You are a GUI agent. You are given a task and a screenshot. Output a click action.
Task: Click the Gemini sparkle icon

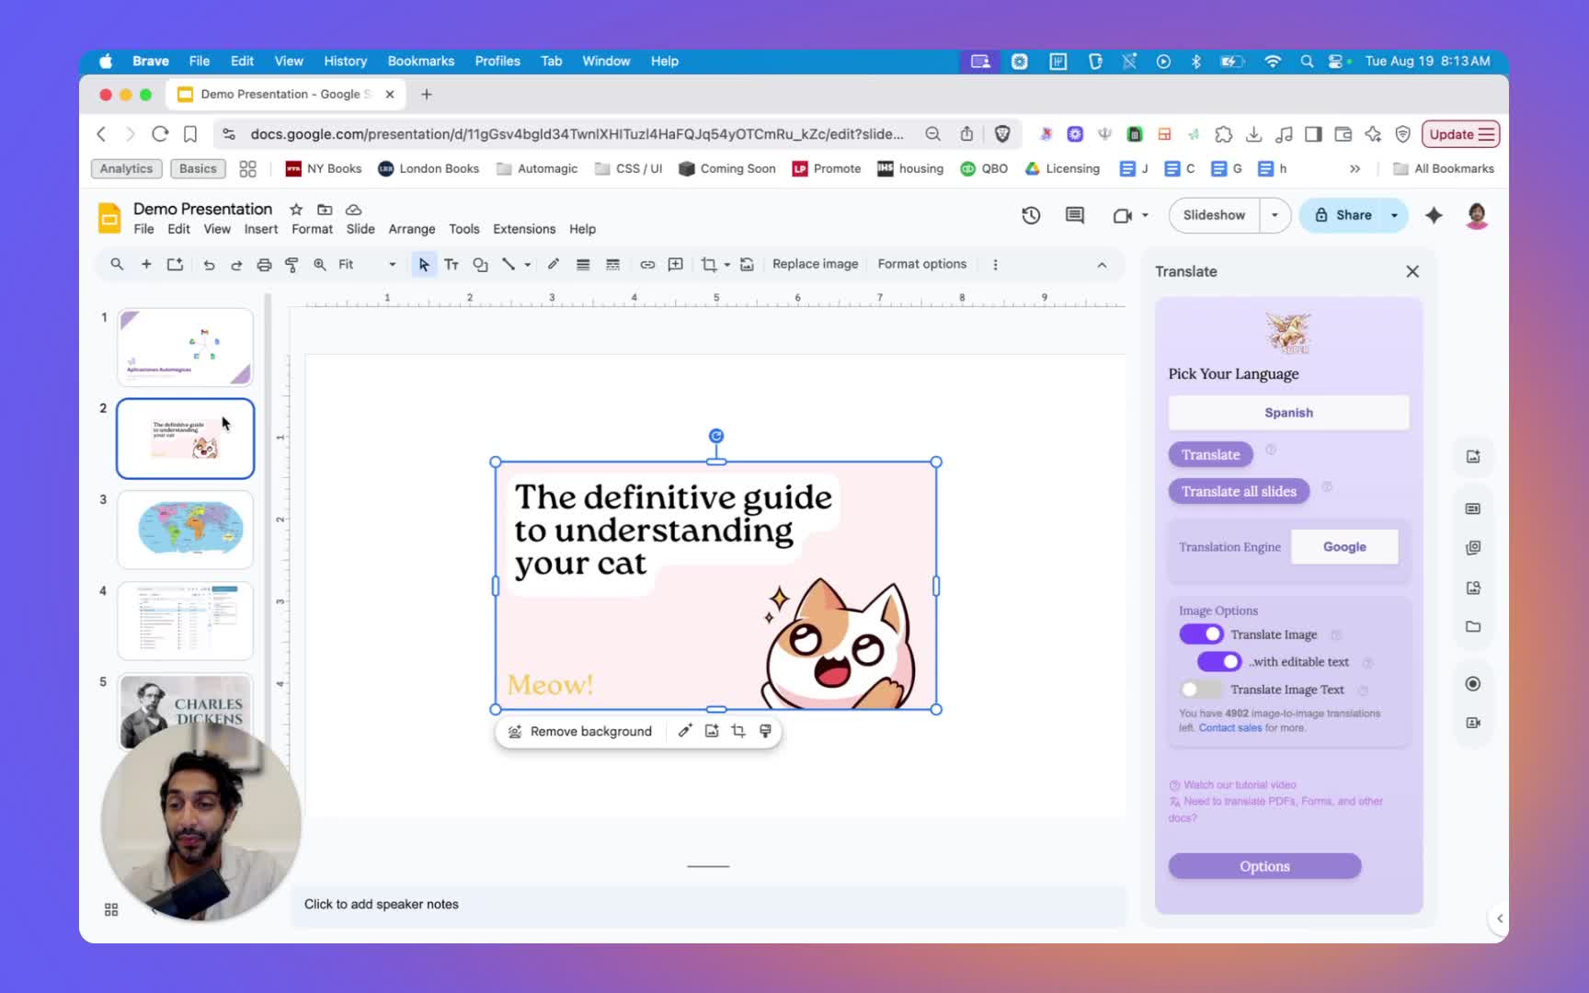1434,215
